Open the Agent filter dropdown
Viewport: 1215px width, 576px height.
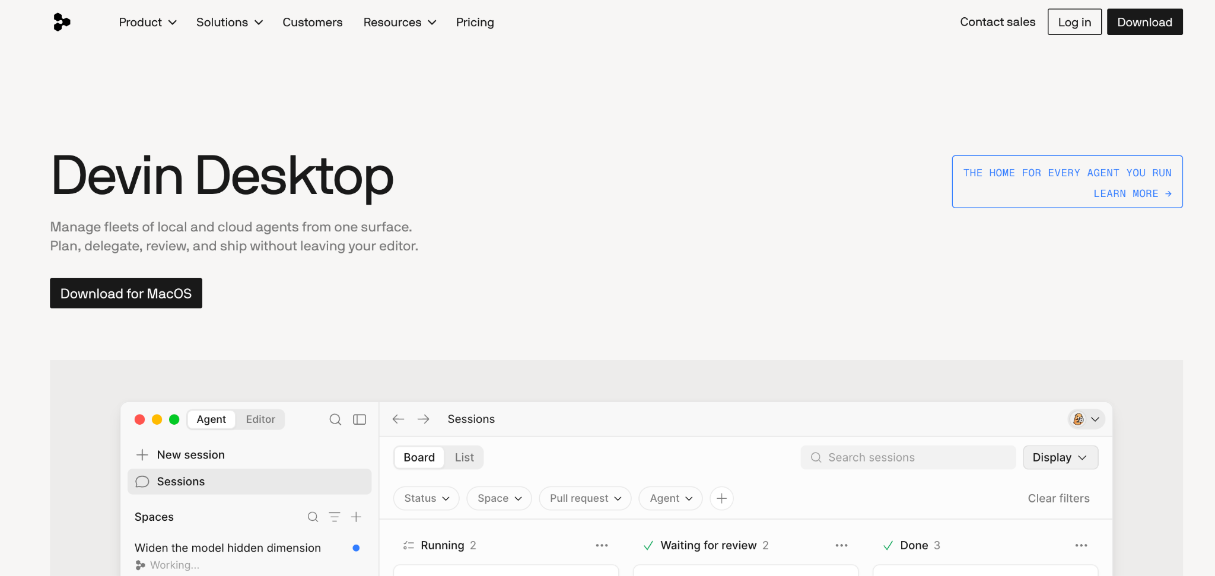[x=670, y=498]
